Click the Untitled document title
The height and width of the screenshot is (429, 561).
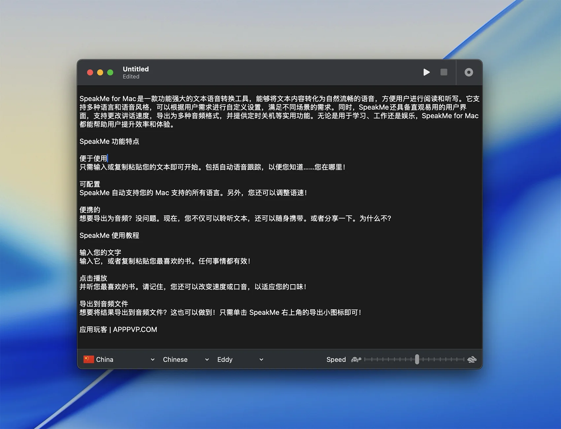[x=136, y=69]
